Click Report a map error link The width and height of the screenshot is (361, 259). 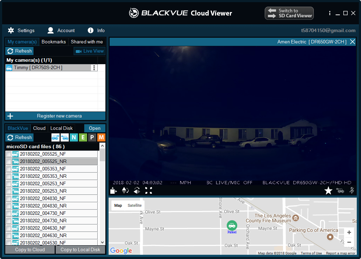341,253
